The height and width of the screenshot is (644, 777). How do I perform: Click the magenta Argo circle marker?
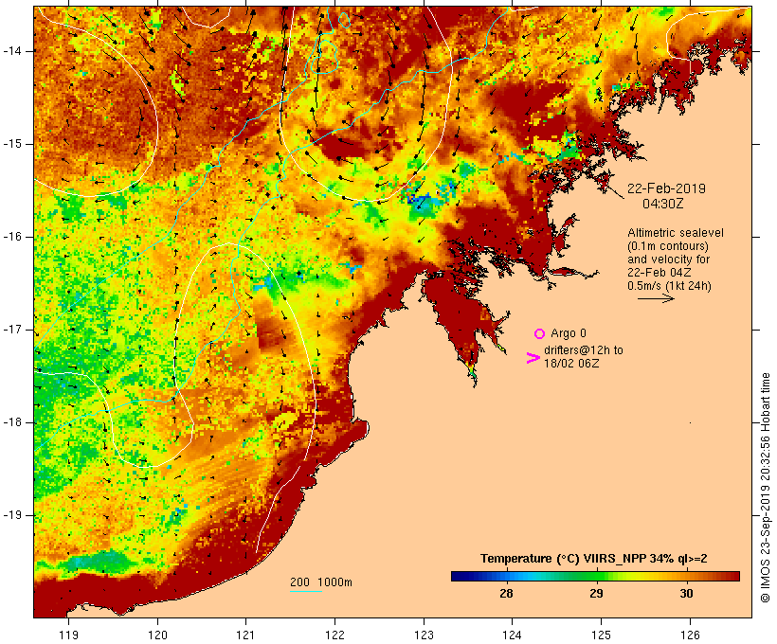point(540,333)
